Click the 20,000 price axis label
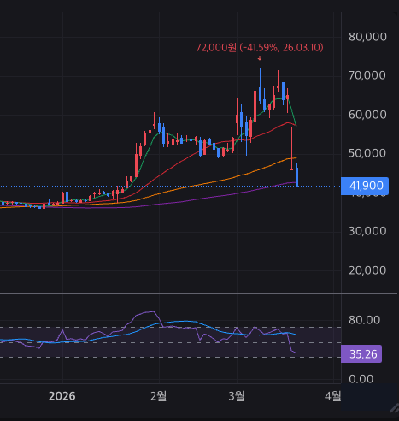The image size is (399, 421). click(x=367, y=270)
